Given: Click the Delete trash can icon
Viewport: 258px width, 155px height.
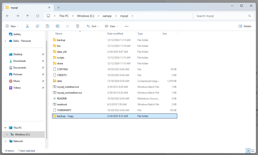Looking at the screenshot, I should click(x=78, y=26).
